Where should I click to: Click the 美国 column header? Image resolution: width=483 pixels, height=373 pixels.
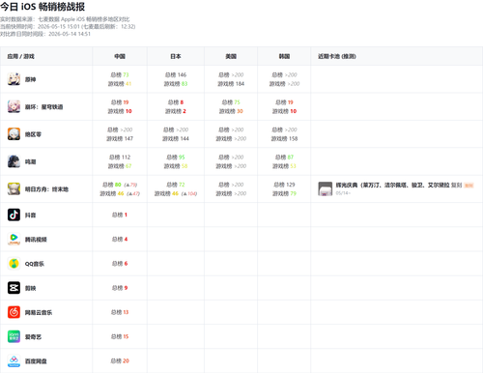pos(231,56)
